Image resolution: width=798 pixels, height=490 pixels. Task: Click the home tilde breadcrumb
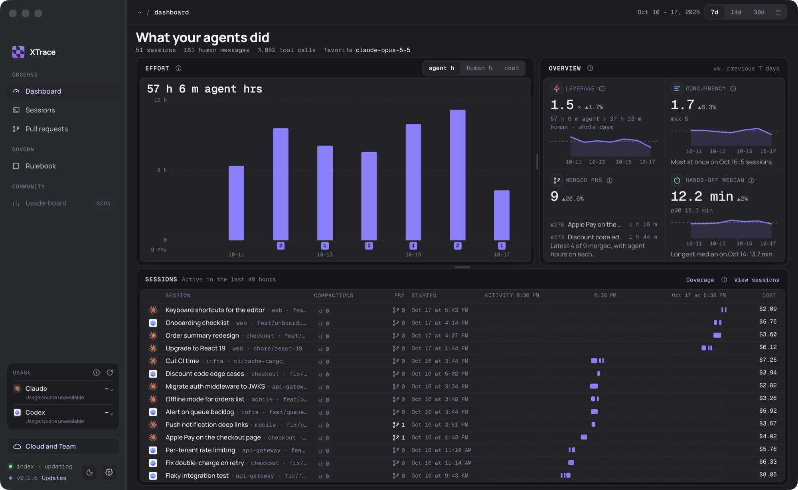(x=140, y=12)
